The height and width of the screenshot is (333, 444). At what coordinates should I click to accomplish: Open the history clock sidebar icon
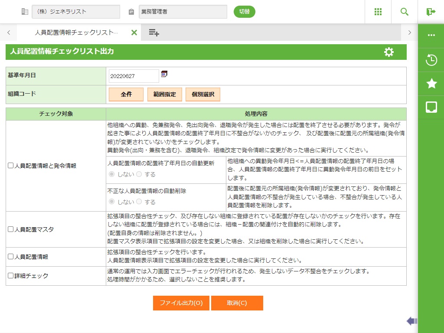click(x=431, y=60)
